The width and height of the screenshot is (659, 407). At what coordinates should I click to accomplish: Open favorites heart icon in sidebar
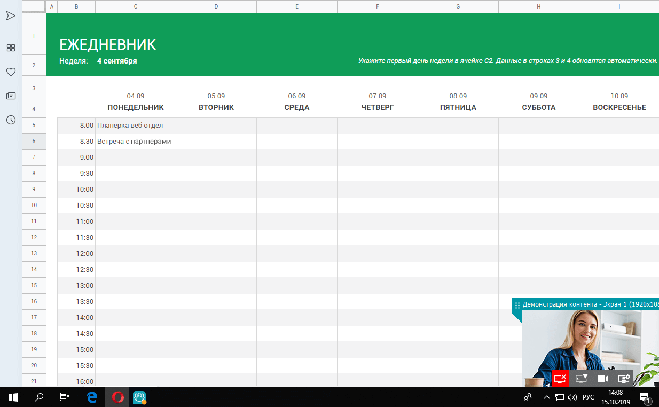(x=11, y=72)
